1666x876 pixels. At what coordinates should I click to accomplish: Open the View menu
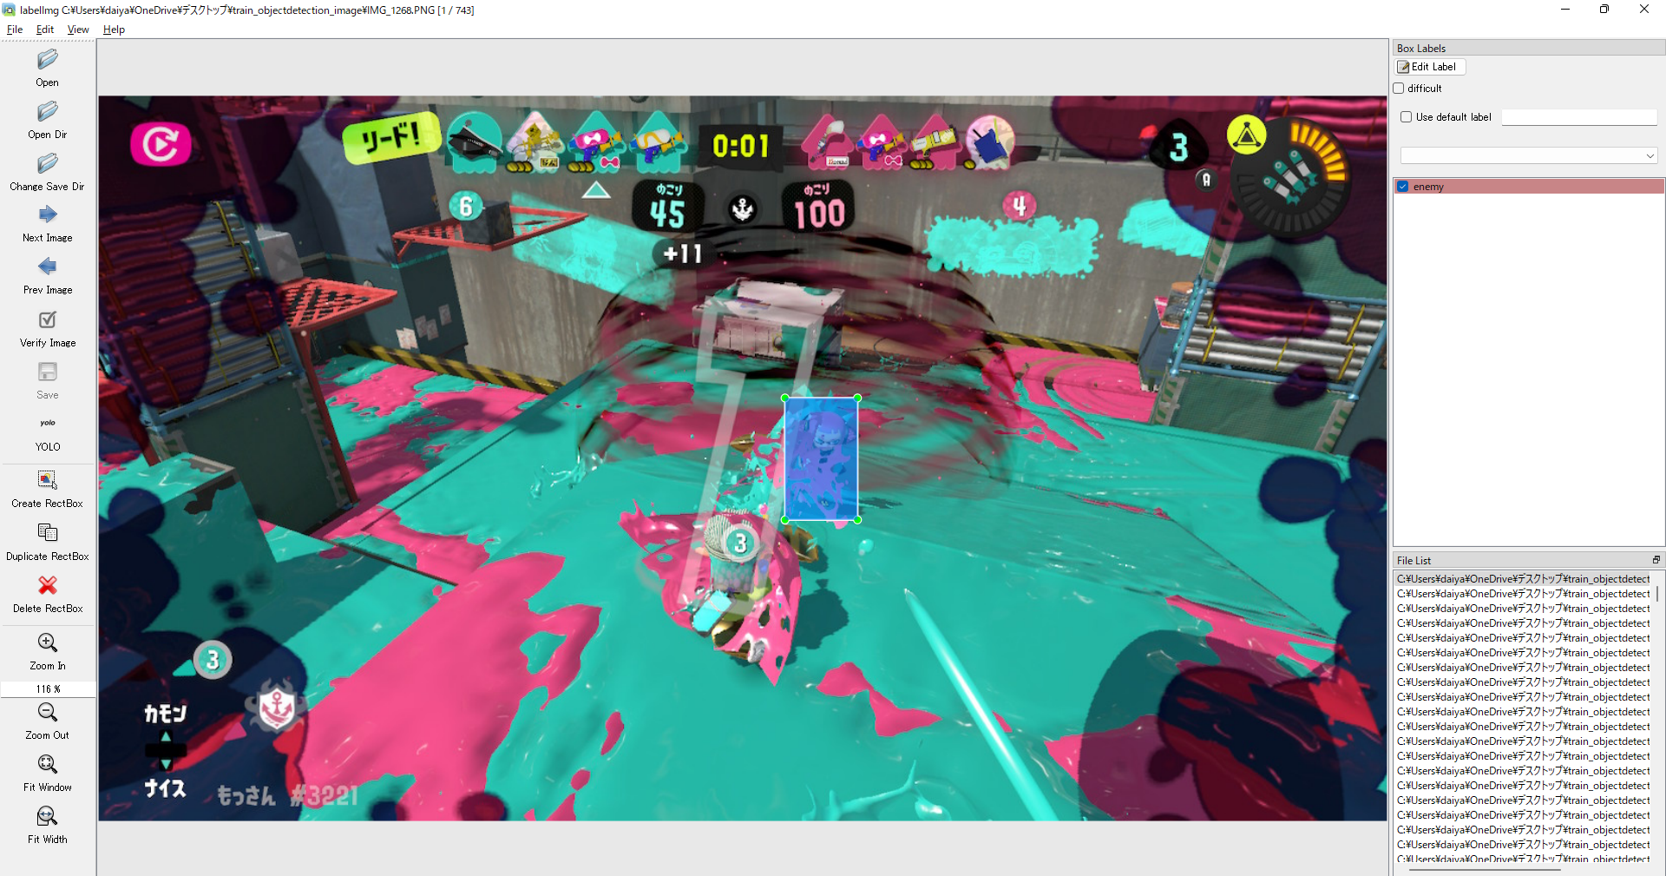[x=77, y=29]
